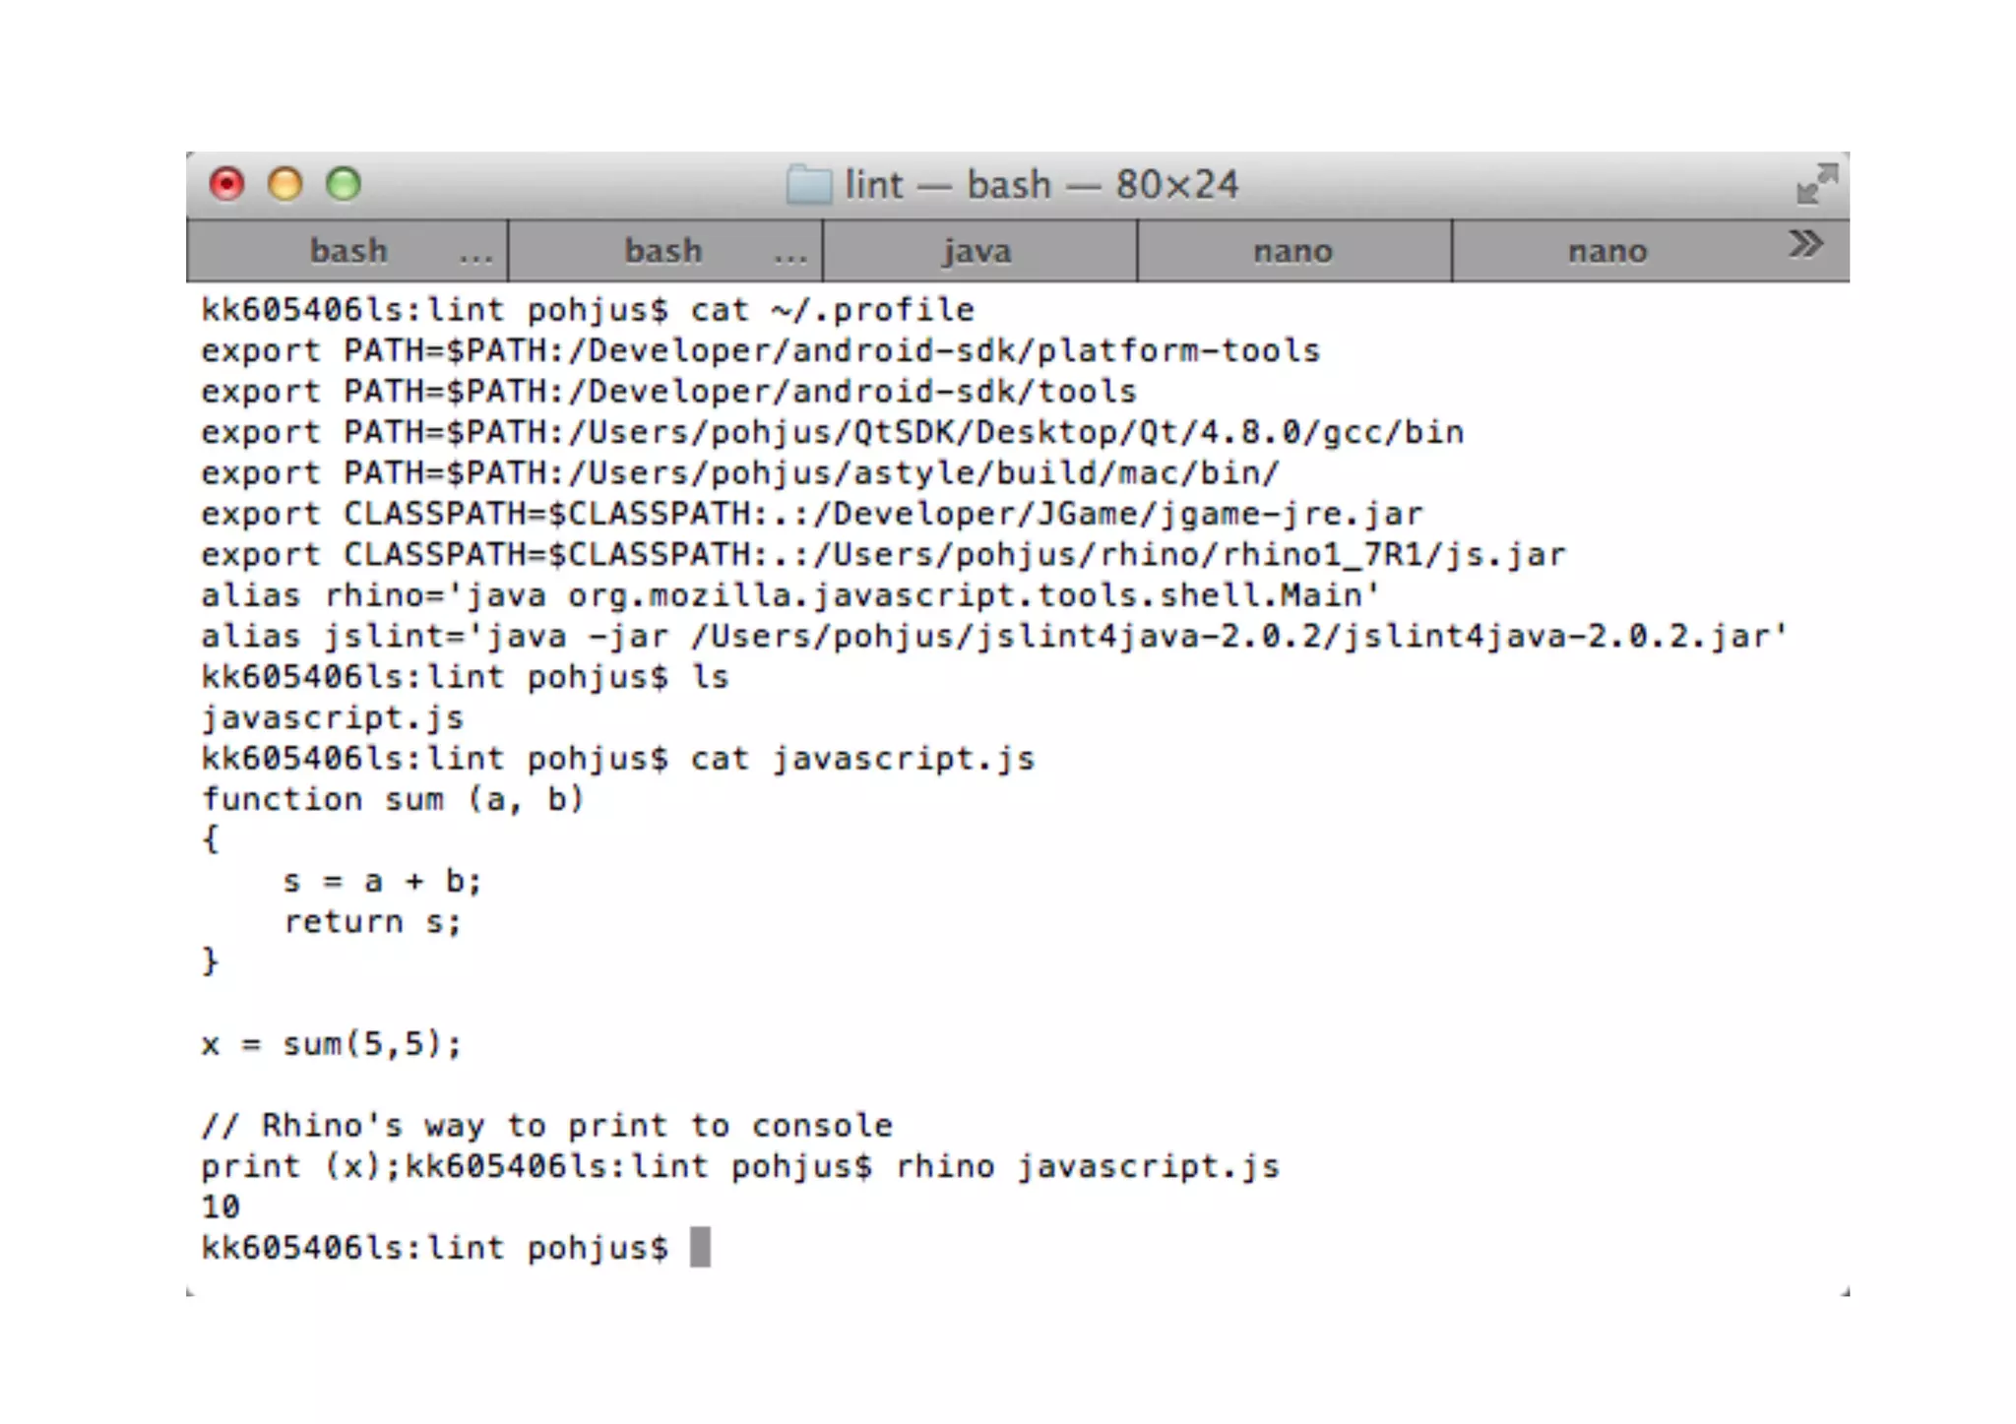The image size is (2016, 1424).
Task: Click the gray terminal cursor block
Action: 700,1247
